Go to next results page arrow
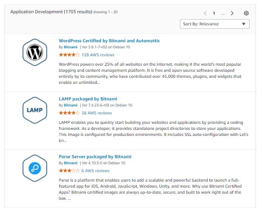This screenshot has width=262, height=208. (232, 13)
